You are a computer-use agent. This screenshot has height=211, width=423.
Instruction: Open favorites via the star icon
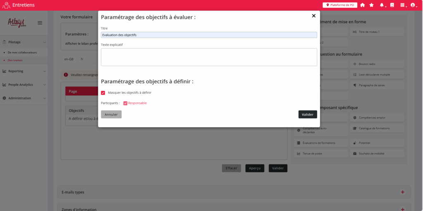tap(371, 5)
